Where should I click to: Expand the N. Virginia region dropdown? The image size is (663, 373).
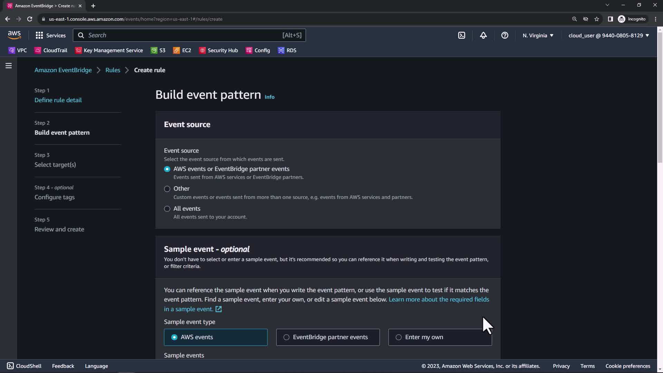click(x=538, y=35)
